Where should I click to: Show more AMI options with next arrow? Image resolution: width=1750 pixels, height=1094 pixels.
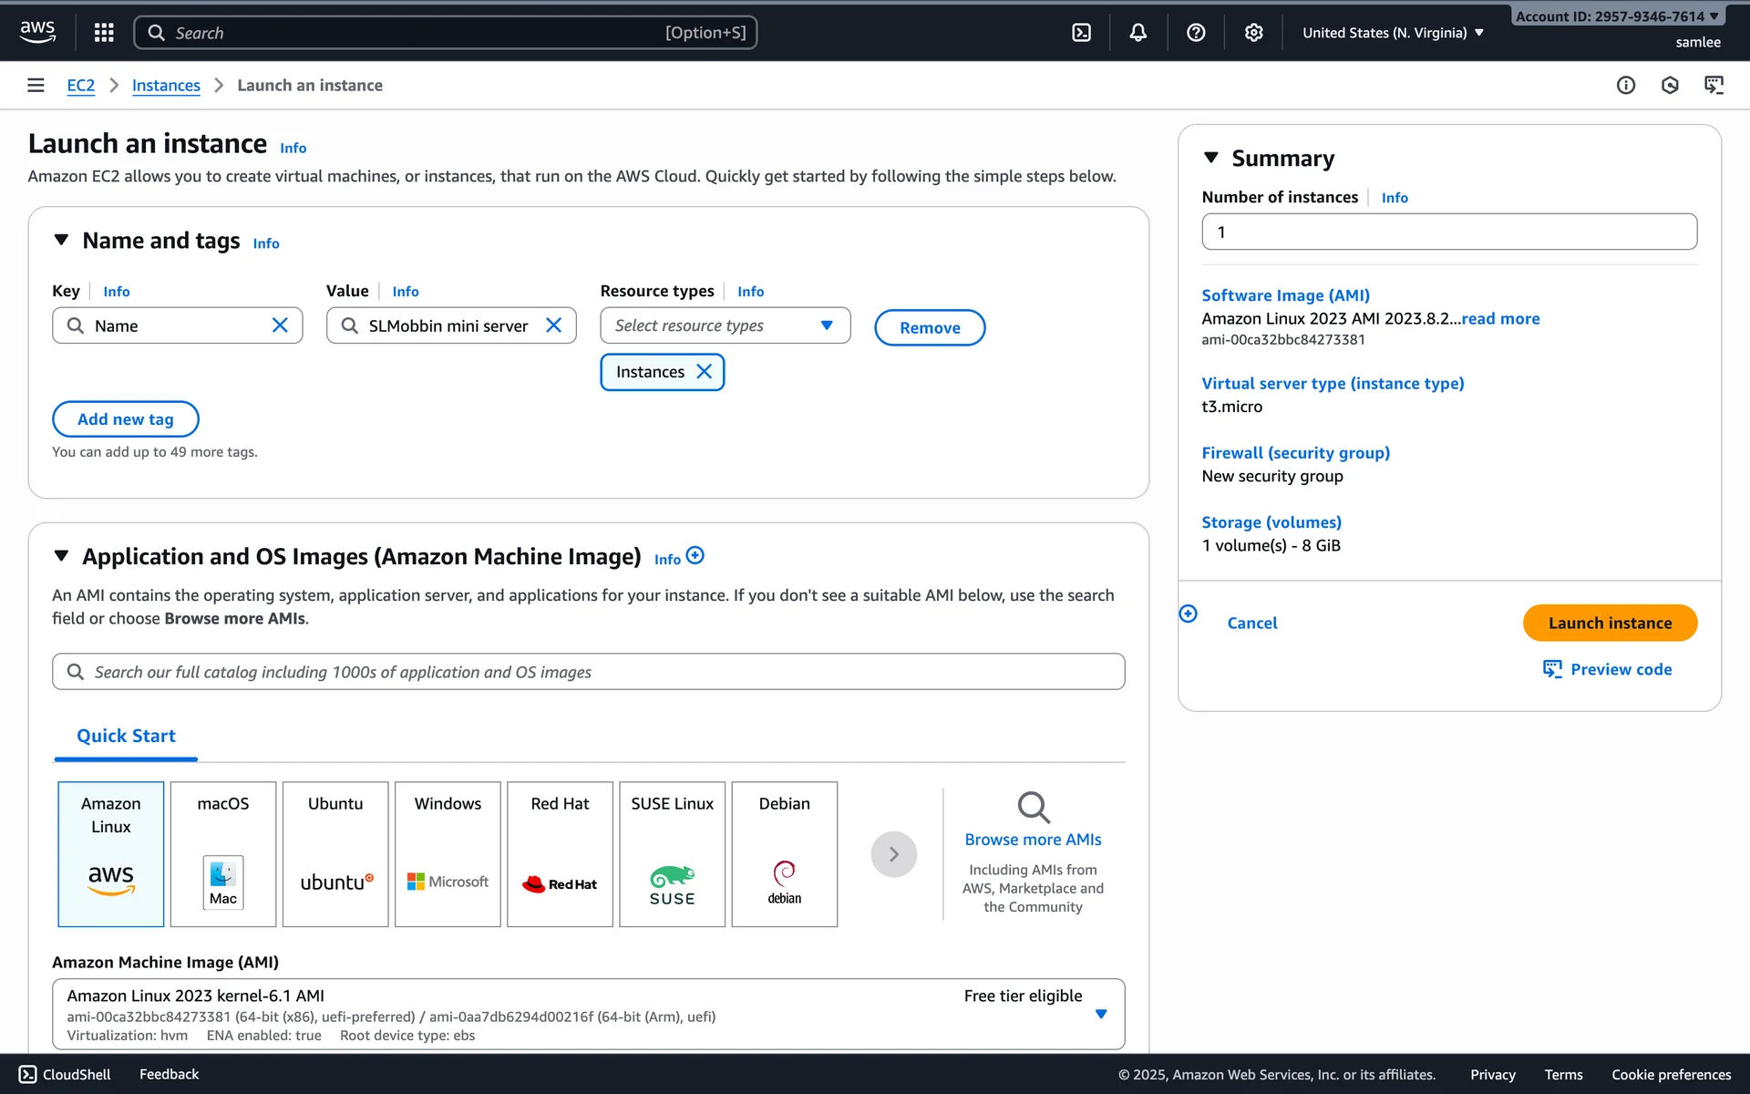[x=893, y=854]
